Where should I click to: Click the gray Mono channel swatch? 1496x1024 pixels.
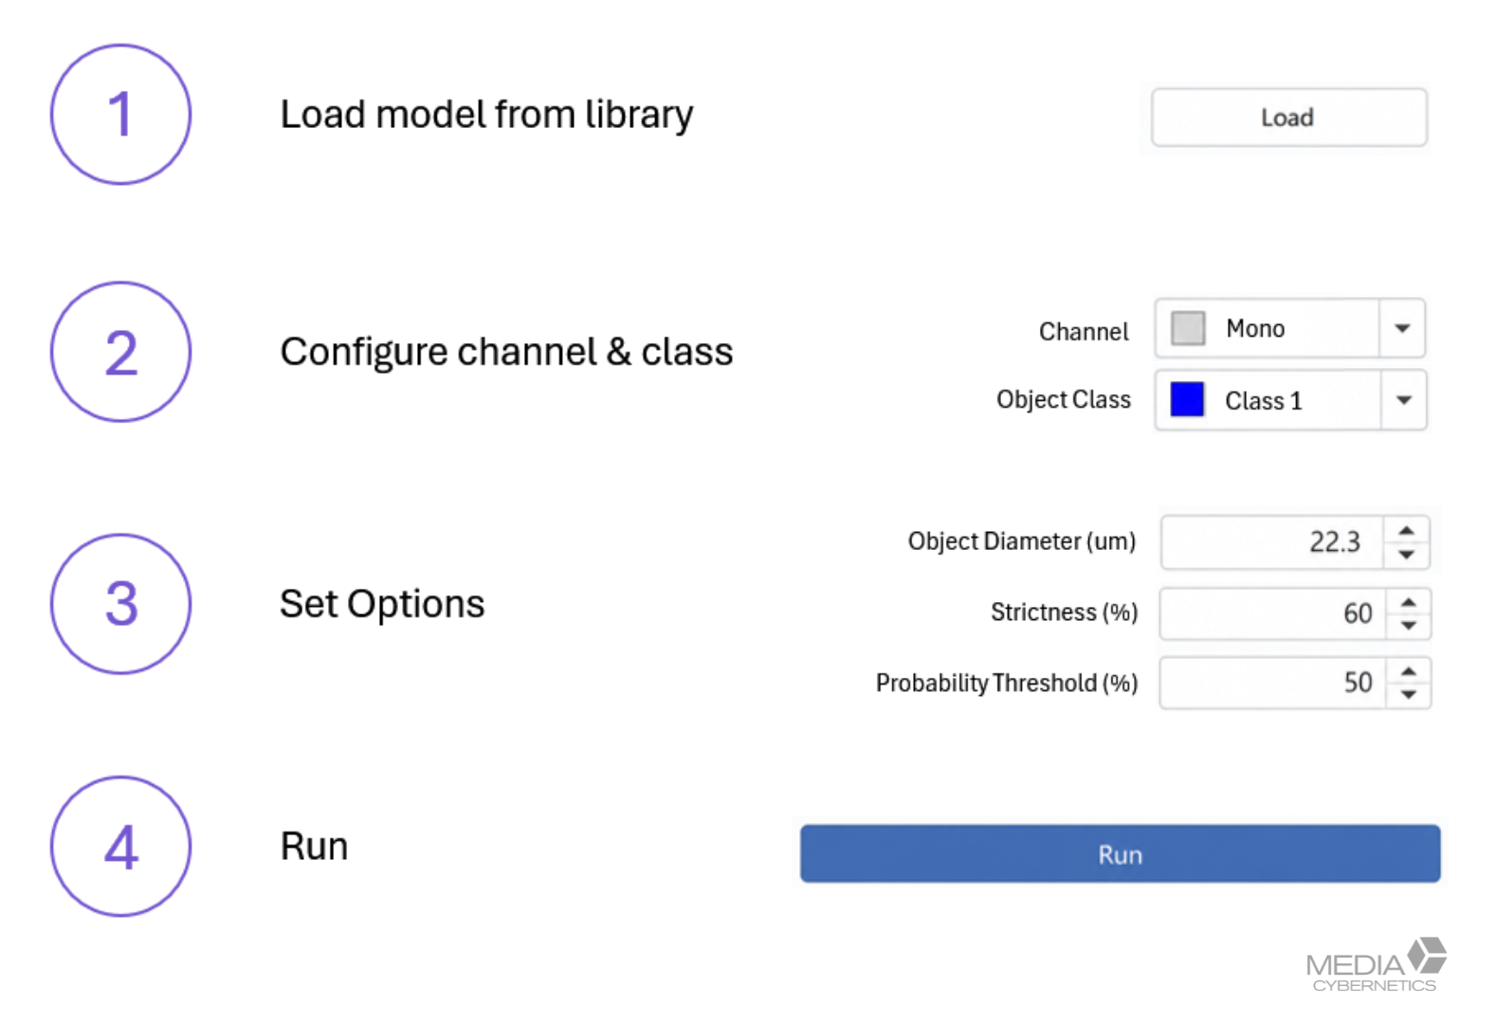1187,328
